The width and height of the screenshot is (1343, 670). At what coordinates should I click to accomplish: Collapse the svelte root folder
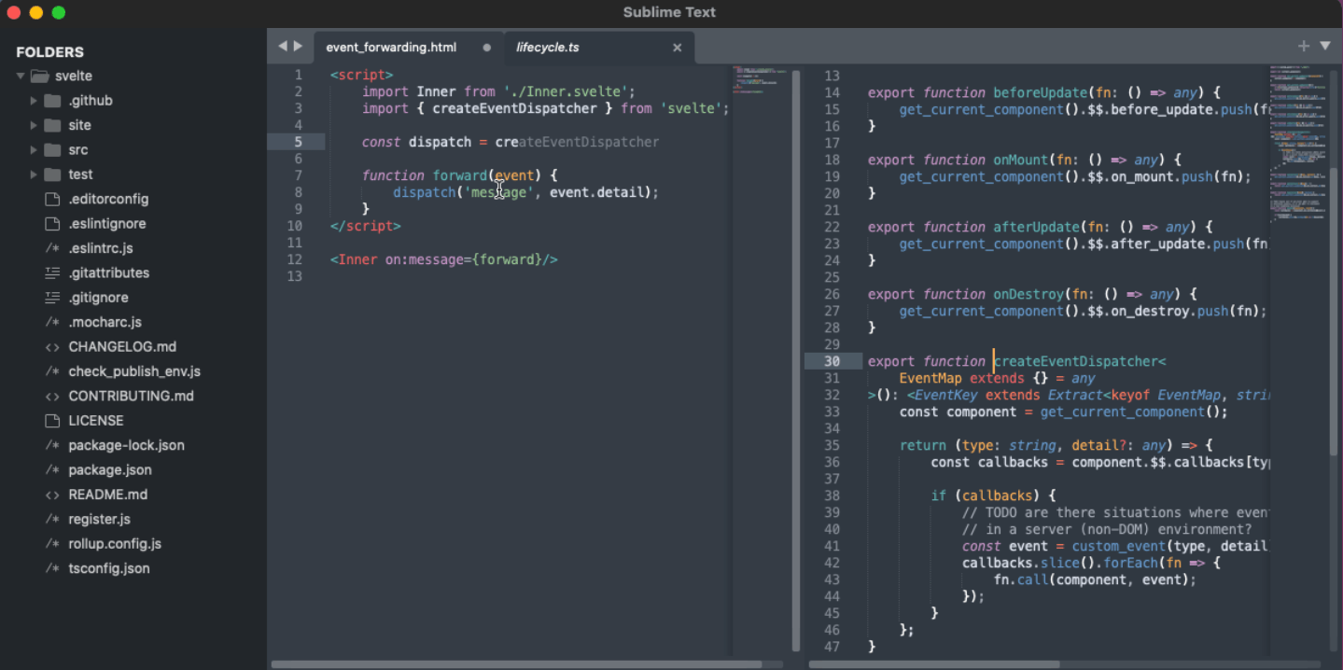click(x=21, y=77)
